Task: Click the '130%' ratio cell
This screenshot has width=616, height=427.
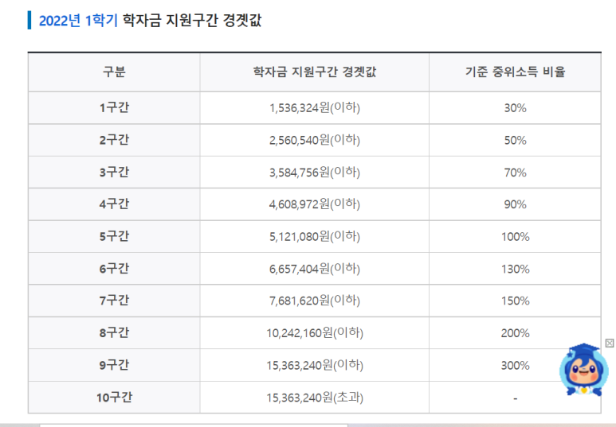Action: [515, 269]
